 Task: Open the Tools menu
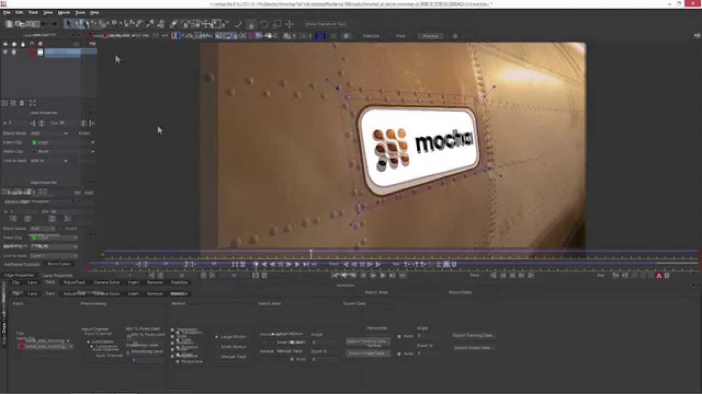[x=80, y=12]
